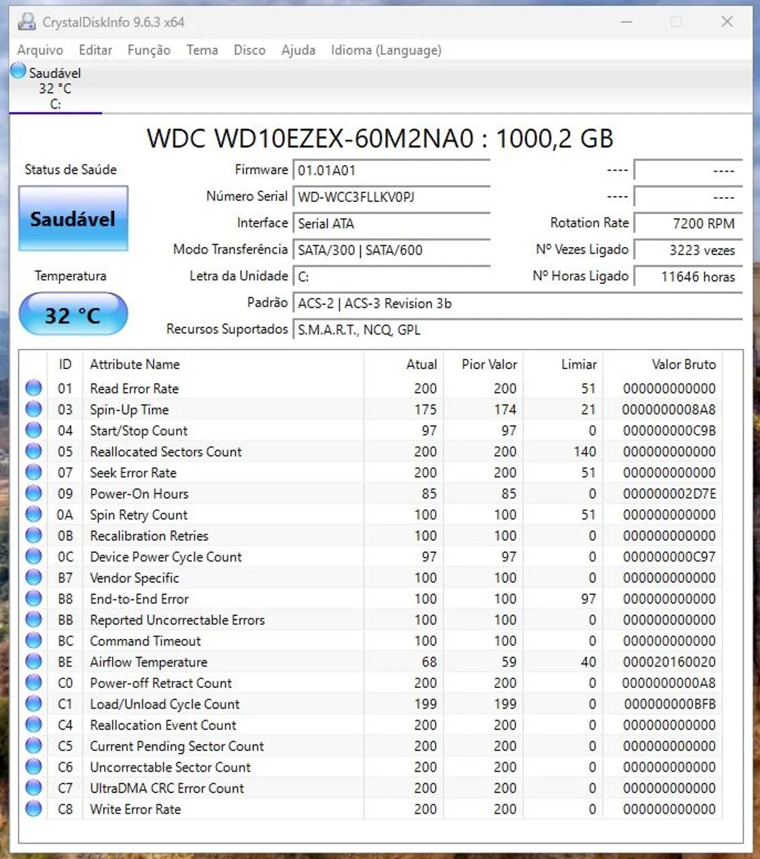This screenshot has width=760, height=859.
Task: Click status circle for Start/Stop Count row
Action: click(34, 430)
